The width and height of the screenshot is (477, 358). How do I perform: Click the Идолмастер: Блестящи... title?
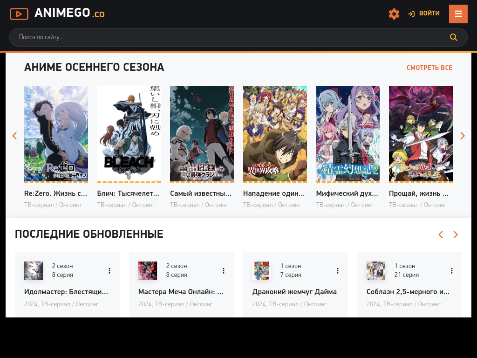(x=66, y=292)
